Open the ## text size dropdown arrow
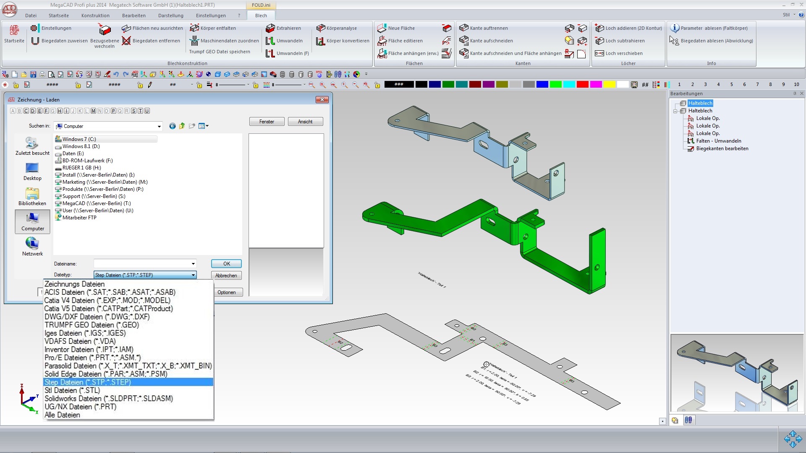This screenshot has height=453, width=806. (x=192, y=85)
